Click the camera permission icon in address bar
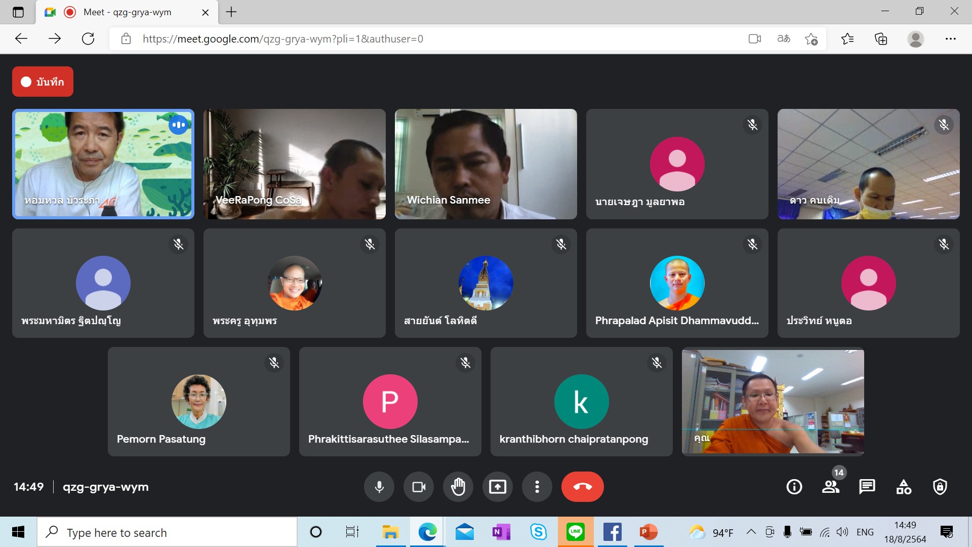 [x=755, y=38]
